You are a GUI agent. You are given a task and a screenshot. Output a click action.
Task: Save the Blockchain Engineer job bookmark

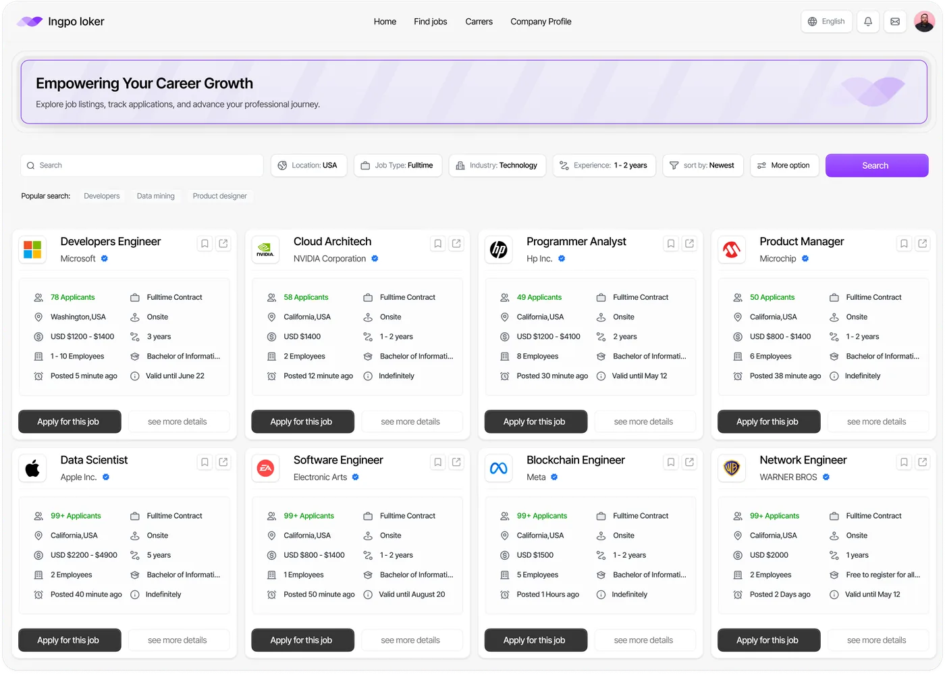[x=671, y=463]
